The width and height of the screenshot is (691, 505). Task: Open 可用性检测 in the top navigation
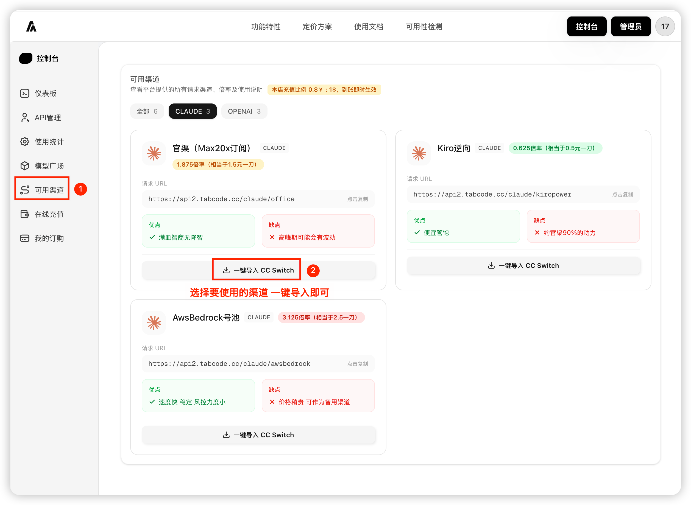424,27
